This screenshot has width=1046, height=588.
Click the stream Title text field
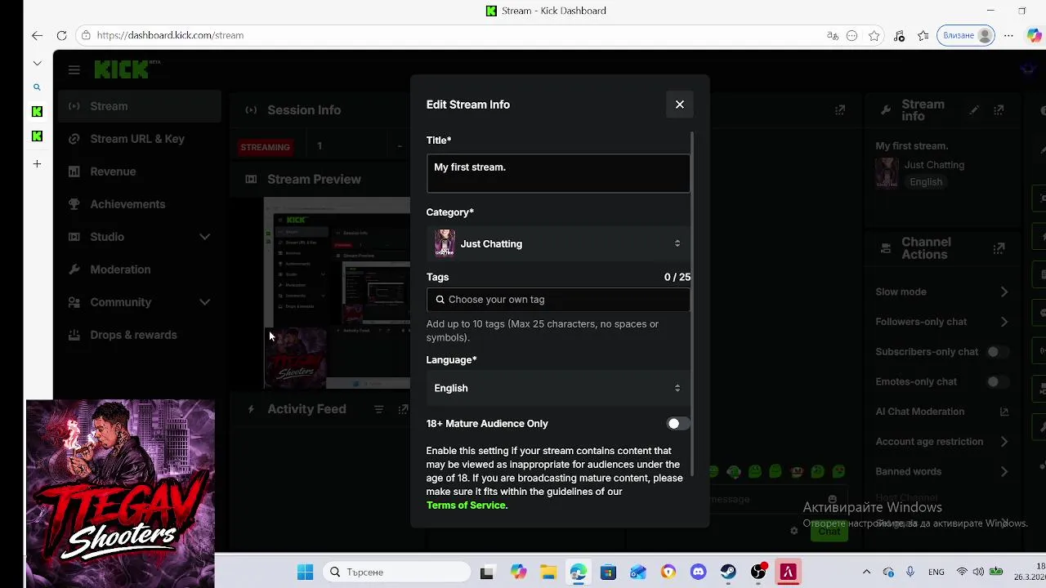(x=558, y=173)
